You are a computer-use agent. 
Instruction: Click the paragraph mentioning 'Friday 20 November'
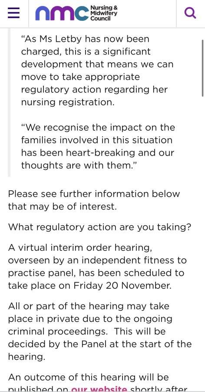pyautogui.click(x=97, y=267)
